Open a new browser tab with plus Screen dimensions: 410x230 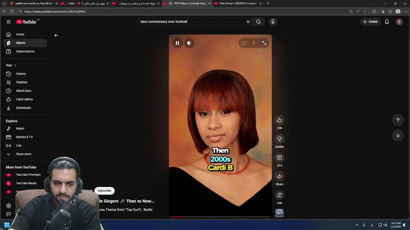pos(267,4)
